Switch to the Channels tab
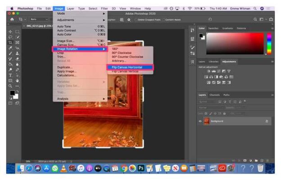The image size is (281, 180). point(214,95)
